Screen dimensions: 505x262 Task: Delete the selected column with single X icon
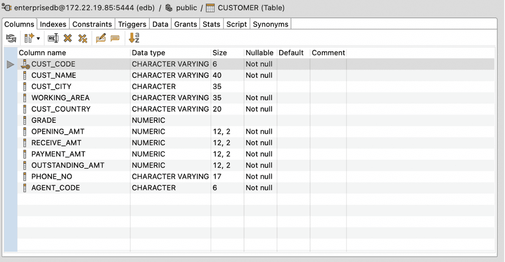point(68,38)
